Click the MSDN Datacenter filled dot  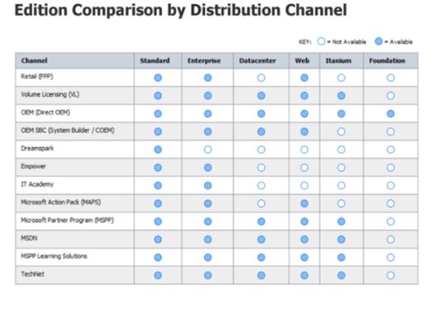pos(261,239)
